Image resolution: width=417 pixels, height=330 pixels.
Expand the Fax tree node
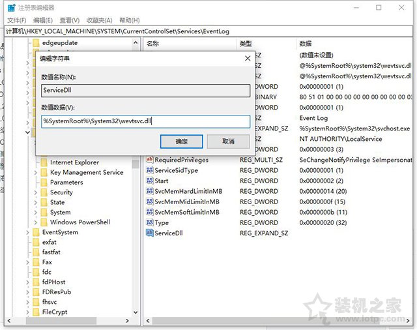[27, 262]
